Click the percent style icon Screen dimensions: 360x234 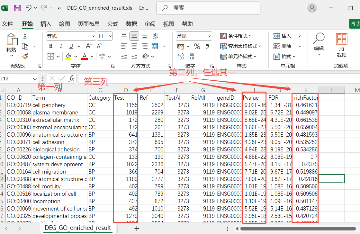(x=197, y=46)
